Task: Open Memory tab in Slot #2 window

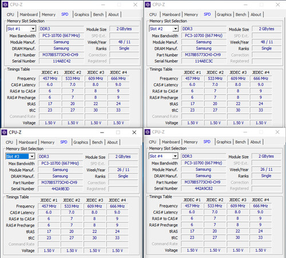Action: click(x=191, y=14)
